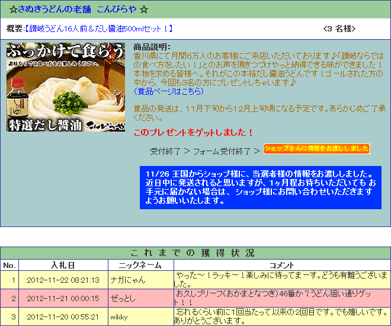Click the date 2012-11-22 08:21:13

[63, 280]
